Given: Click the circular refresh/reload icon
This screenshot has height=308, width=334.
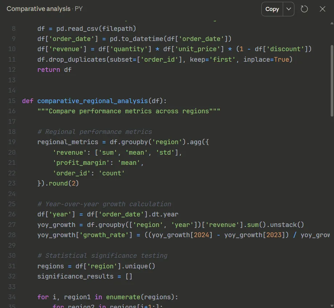Looking at the screenshot, I should point(304,9).
